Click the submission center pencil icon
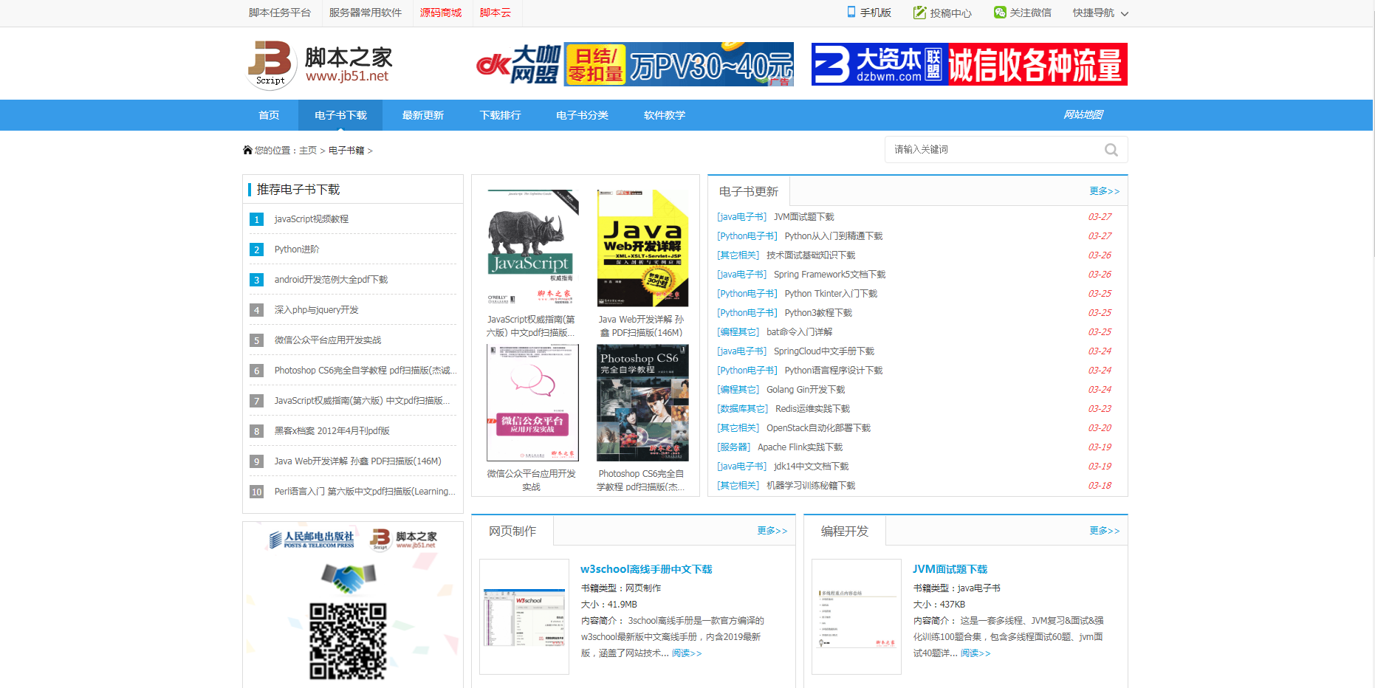The width and height of the screenshot is (1375, 688). [x=919, y=13]
